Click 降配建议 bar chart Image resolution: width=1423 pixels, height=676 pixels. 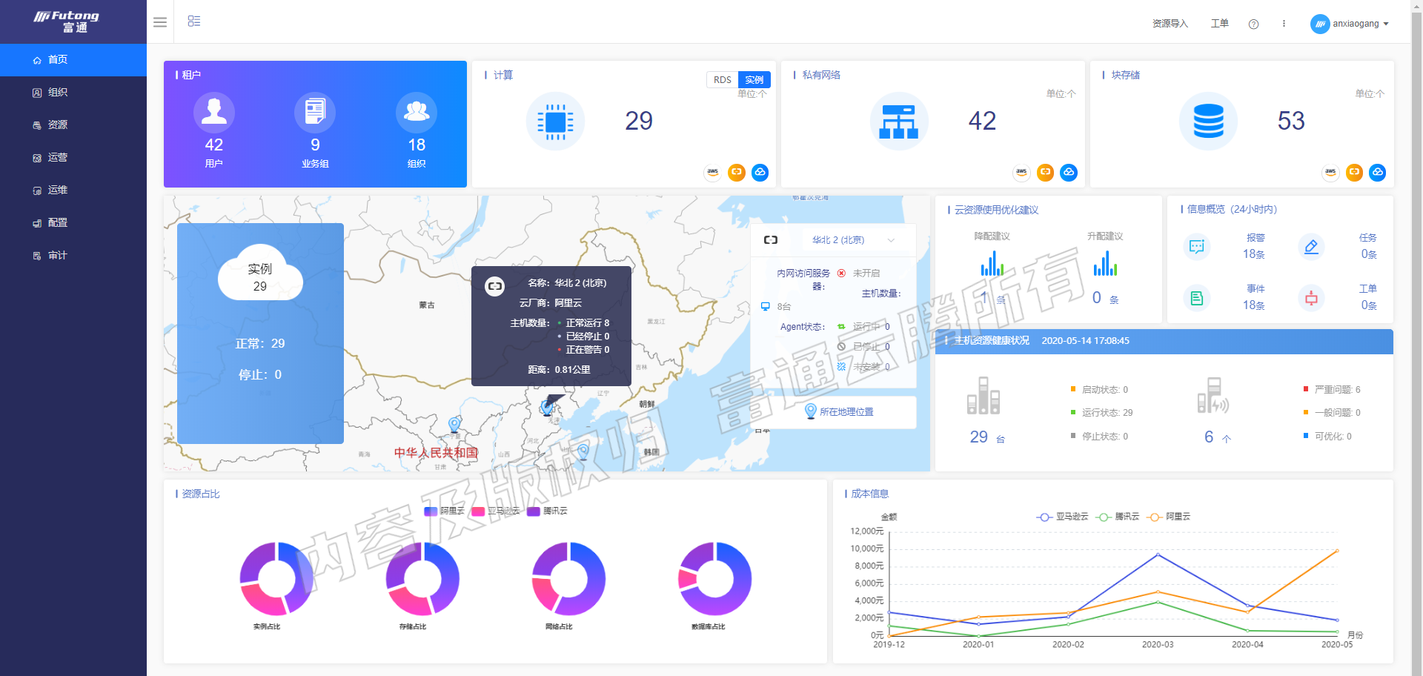pyautogui.click(x=992, y=263)
